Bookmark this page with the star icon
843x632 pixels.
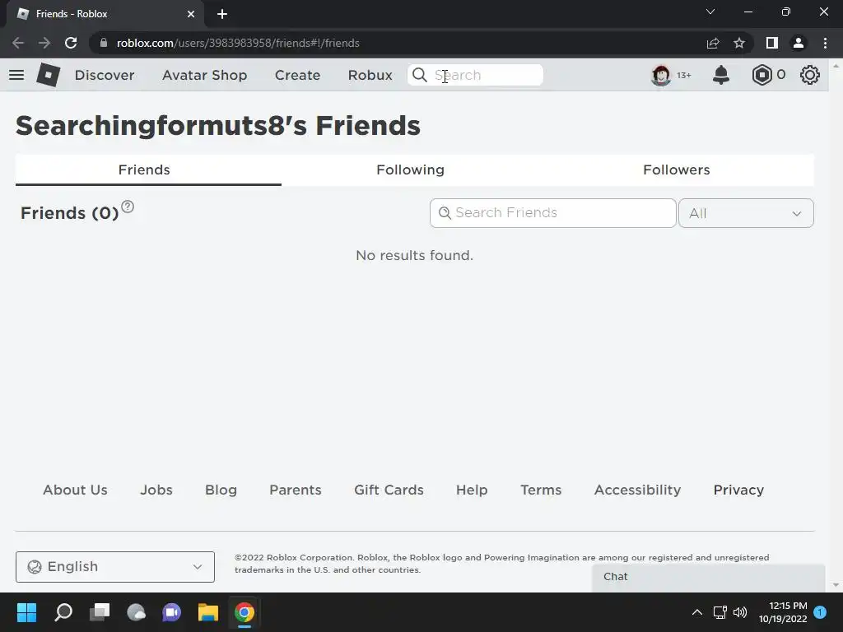(x=739, y=43)
